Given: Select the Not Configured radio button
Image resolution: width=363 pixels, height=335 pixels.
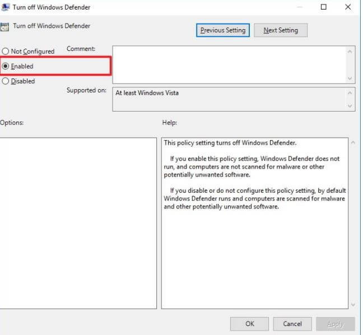Looking at the screenshot, I should coord(6,52).
